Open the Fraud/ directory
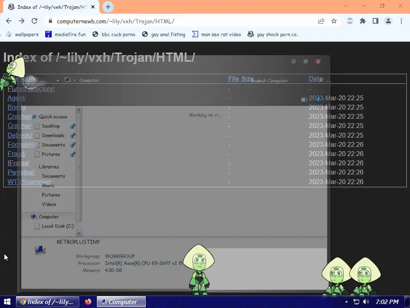This screenshot has width=410, height=308. tap(17, 154)
